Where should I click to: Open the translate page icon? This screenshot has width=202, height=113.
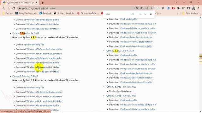(x=142, y=8)
